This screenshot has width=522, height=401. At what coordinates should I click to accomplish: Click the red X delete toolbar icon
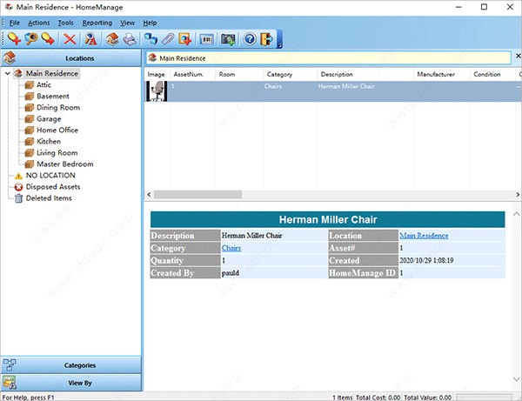(x=70, y=39)
